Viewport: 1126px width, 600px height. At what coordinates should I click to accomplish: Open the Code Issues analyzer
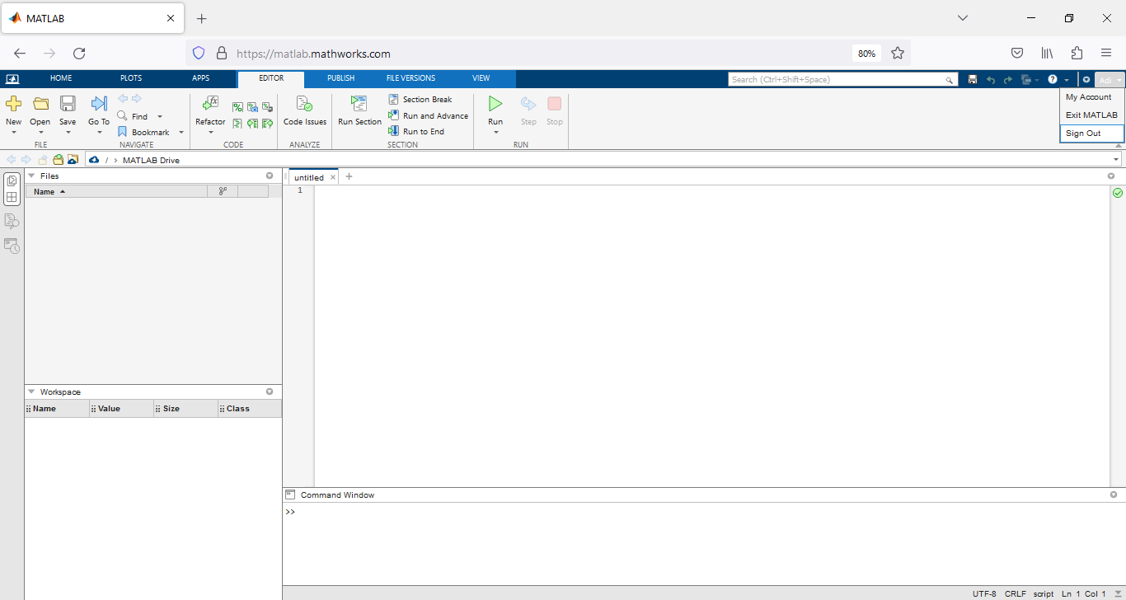pyautogui.click(x=304, y=104)
